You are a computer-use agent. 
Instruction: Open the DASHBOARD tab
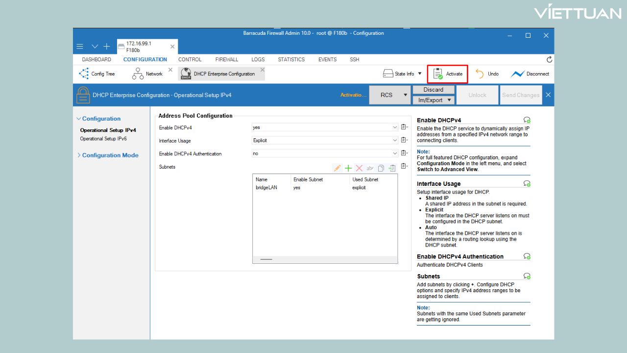96,59
